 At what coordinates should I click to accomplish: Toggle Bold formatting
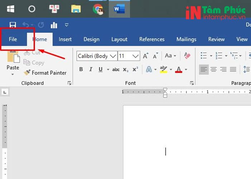point(81,69)
